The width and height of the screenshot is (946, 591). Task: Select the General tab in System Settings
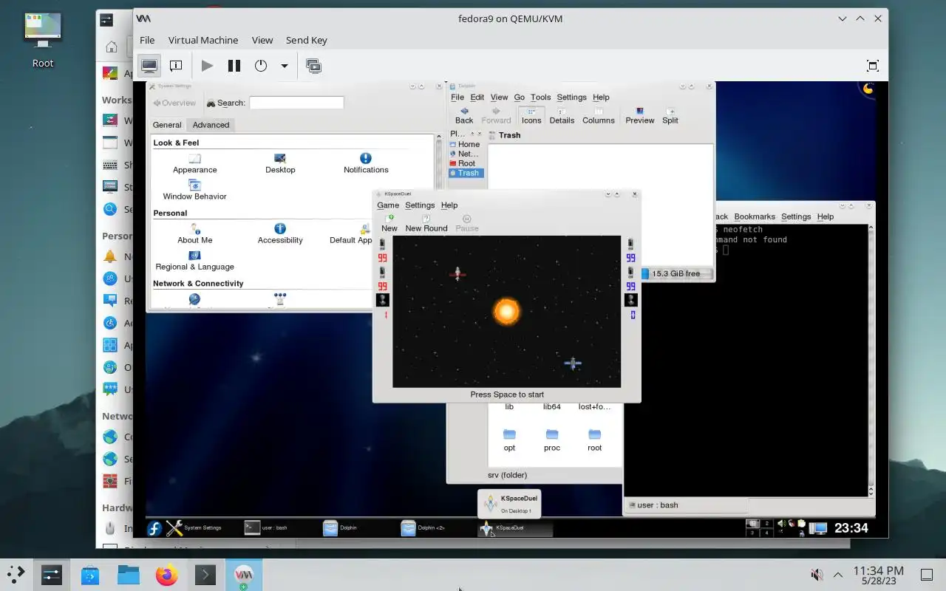167,125
